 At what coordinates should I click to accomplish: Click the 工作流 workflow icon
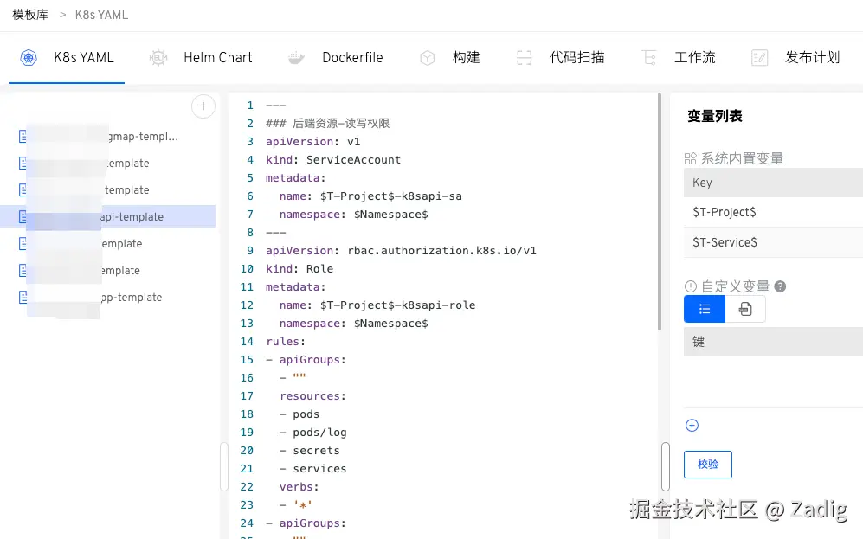[649, 58]
